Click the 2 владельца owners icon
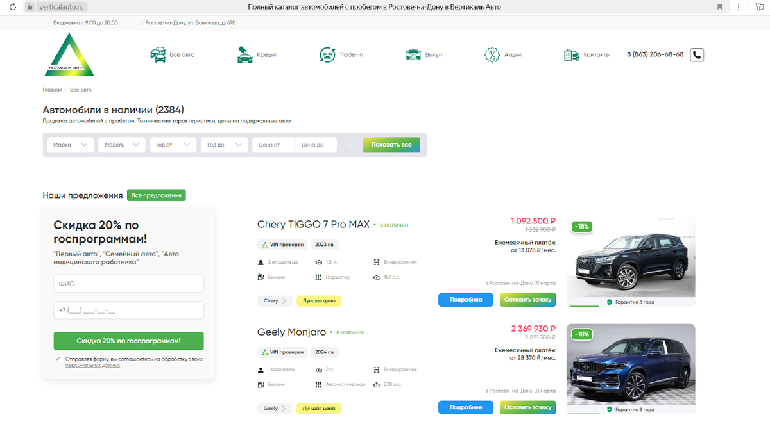 pos(261,262)
